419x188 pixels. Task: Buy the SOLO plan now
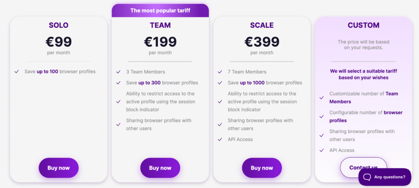(59, 168)
